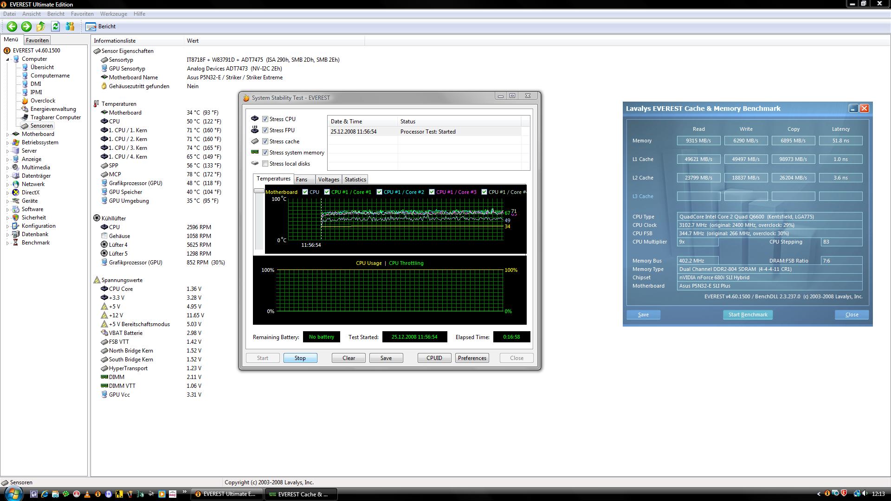This screenshot has width=891, height=501.
Task: Click the green back arrow toolbar icon
Action: (12, 26)
